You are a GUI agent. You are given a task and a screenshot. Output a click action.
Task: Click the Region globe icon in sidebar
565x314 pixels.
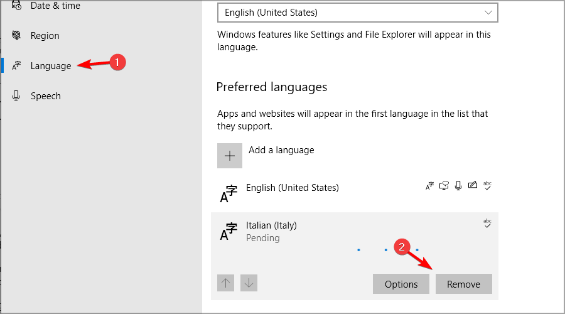[x=16, y=35]
